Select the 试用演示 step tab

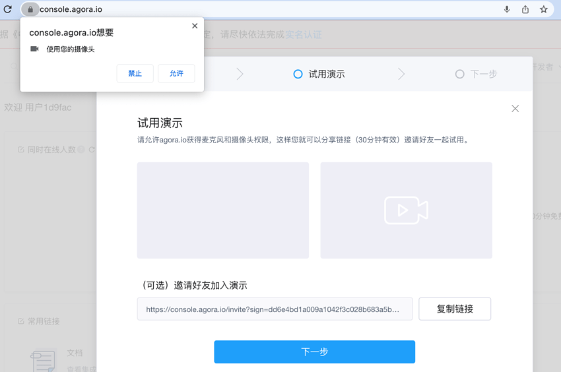319,74
